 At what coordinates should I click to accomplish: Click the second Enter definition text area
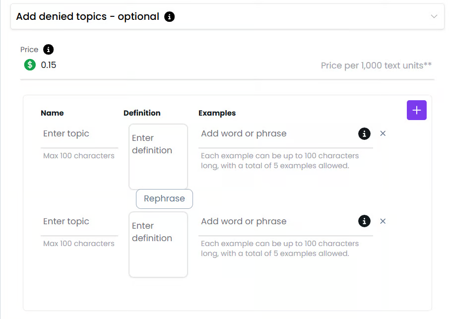coord(158,244)
